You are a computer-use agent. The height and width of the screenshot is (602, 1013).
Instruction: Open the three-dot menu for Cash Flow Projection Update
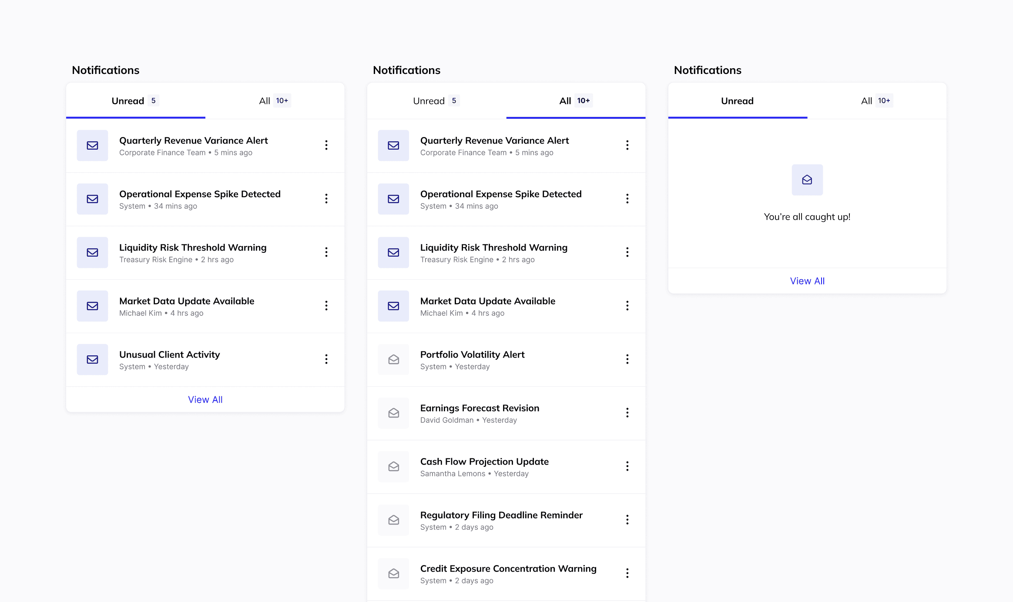coord(627,466)
